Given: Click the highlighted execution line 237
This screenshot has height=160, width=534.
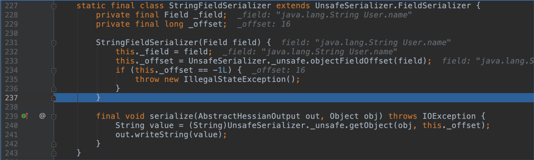Looking at the screenshot, I should coord(293,98).
